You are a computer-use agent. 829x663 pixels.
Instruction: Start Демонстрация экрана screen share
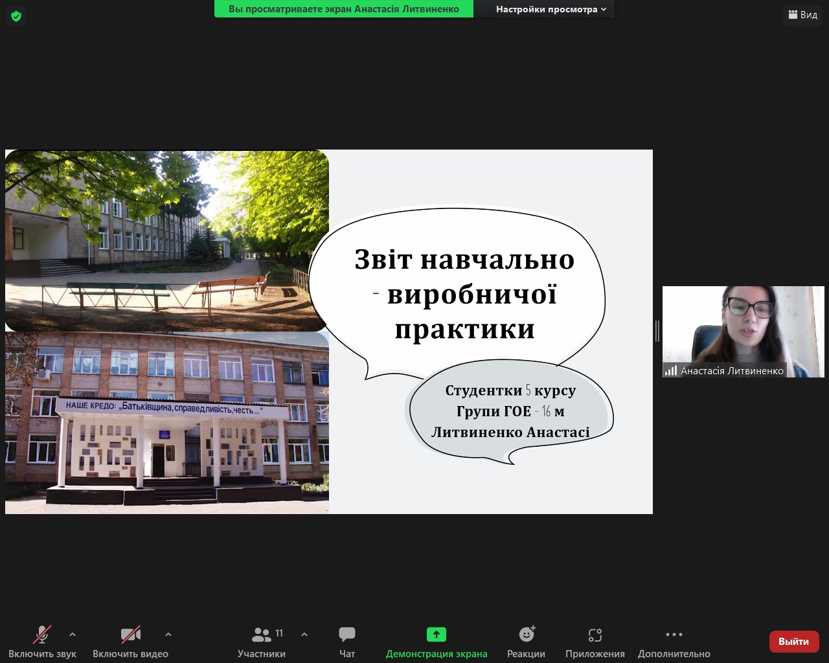coord(437,641)
